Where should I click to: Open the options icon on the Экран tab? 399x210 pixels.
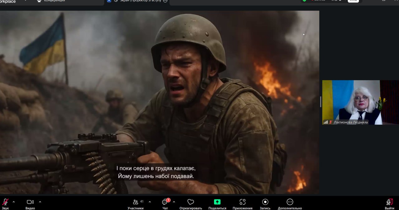click(x=165, y=1)
